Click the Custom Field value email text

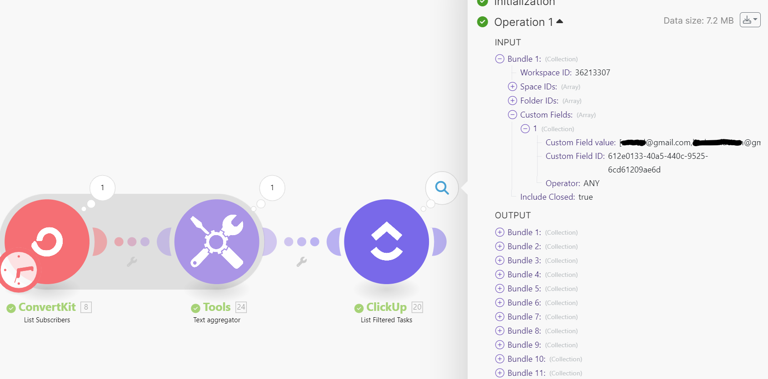tap(690, 143)
